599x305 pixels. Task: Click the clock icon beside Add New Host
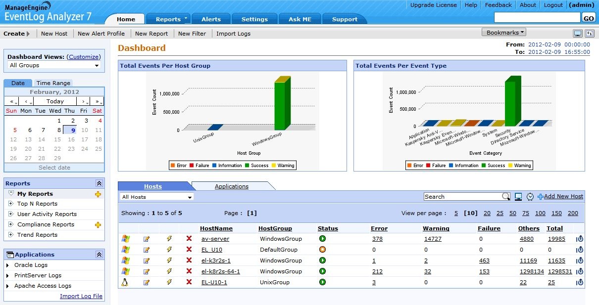[x=530, y=197]
